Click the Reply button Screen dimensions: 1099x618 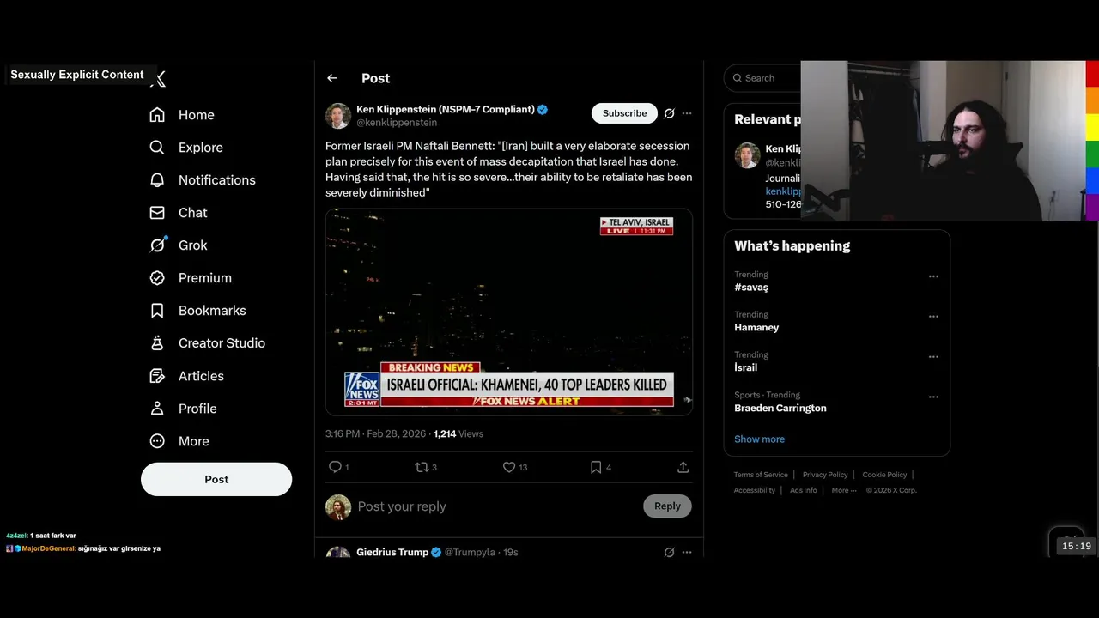click(x=667, y=506)
